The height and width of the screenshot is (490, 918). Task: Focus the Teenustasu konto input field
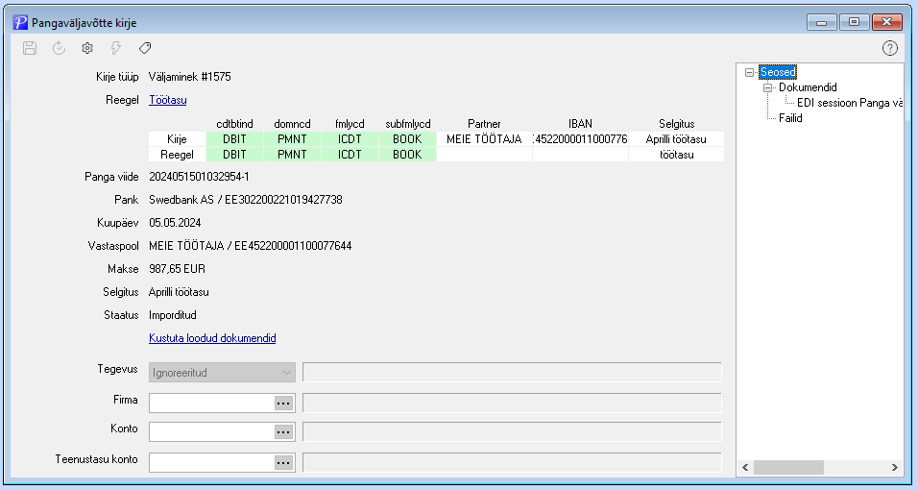point(212,462)
